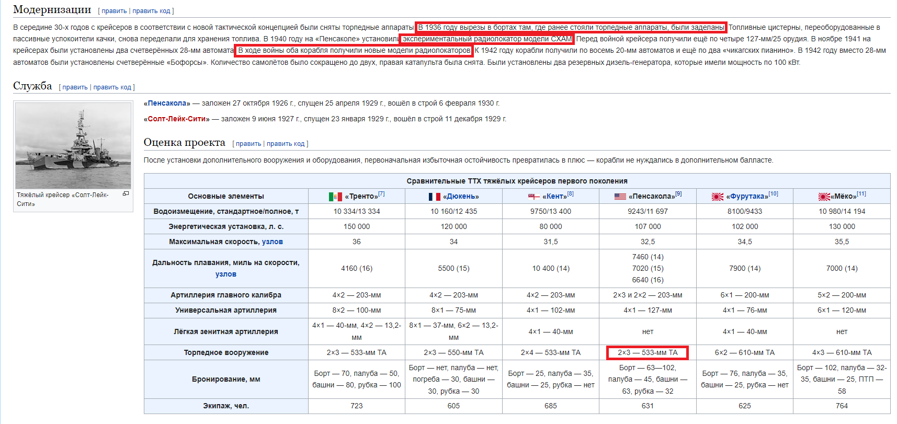Click the British naval ensign beside Кент

(533, 197)
